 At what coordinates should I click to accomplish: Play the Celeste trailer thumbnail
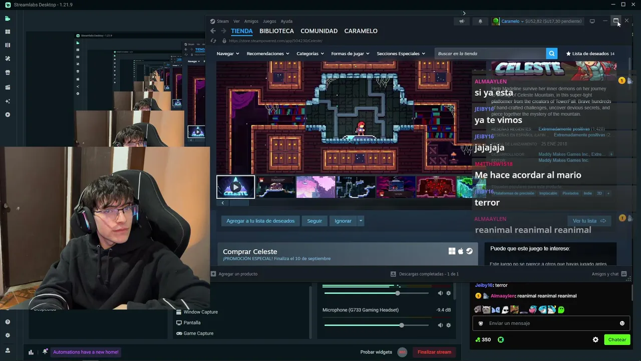pyautogui.click(x=235, y=187)
